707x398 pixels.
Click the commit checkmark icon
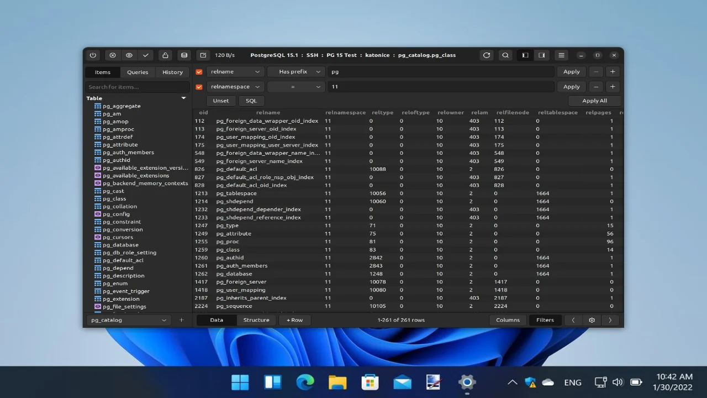click(x=146, y=55)
